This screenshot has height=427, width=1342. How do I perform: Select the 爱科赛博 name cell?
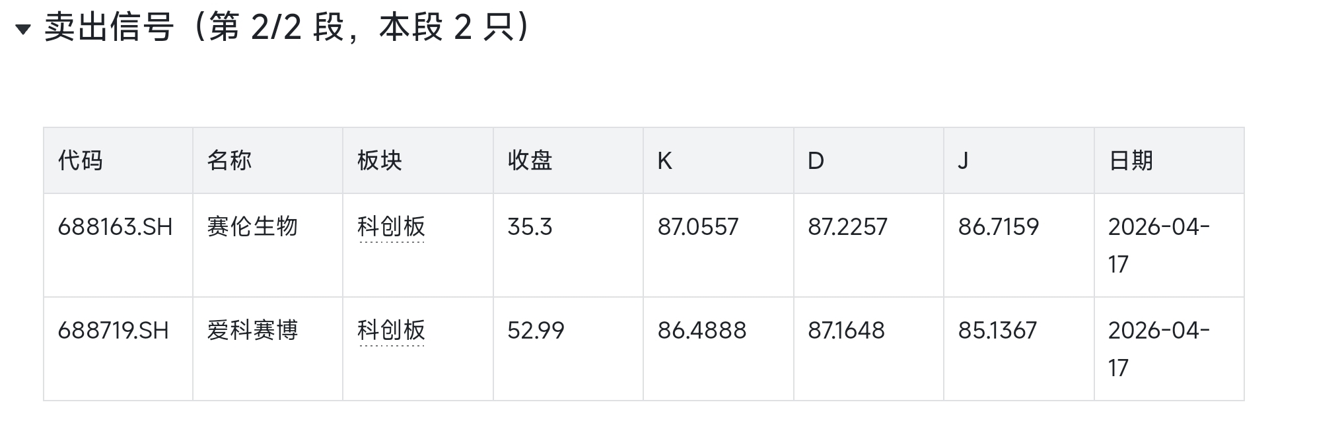coord(252,330)
